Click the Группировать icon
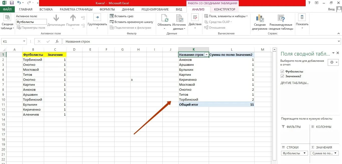The height and width of the screenshot is (164, 342). click(x=97, y=17)
